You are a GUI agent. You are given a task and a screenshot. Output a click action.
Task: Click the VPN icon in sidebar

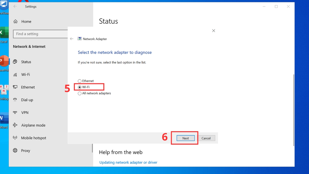[x=15, y=112]
